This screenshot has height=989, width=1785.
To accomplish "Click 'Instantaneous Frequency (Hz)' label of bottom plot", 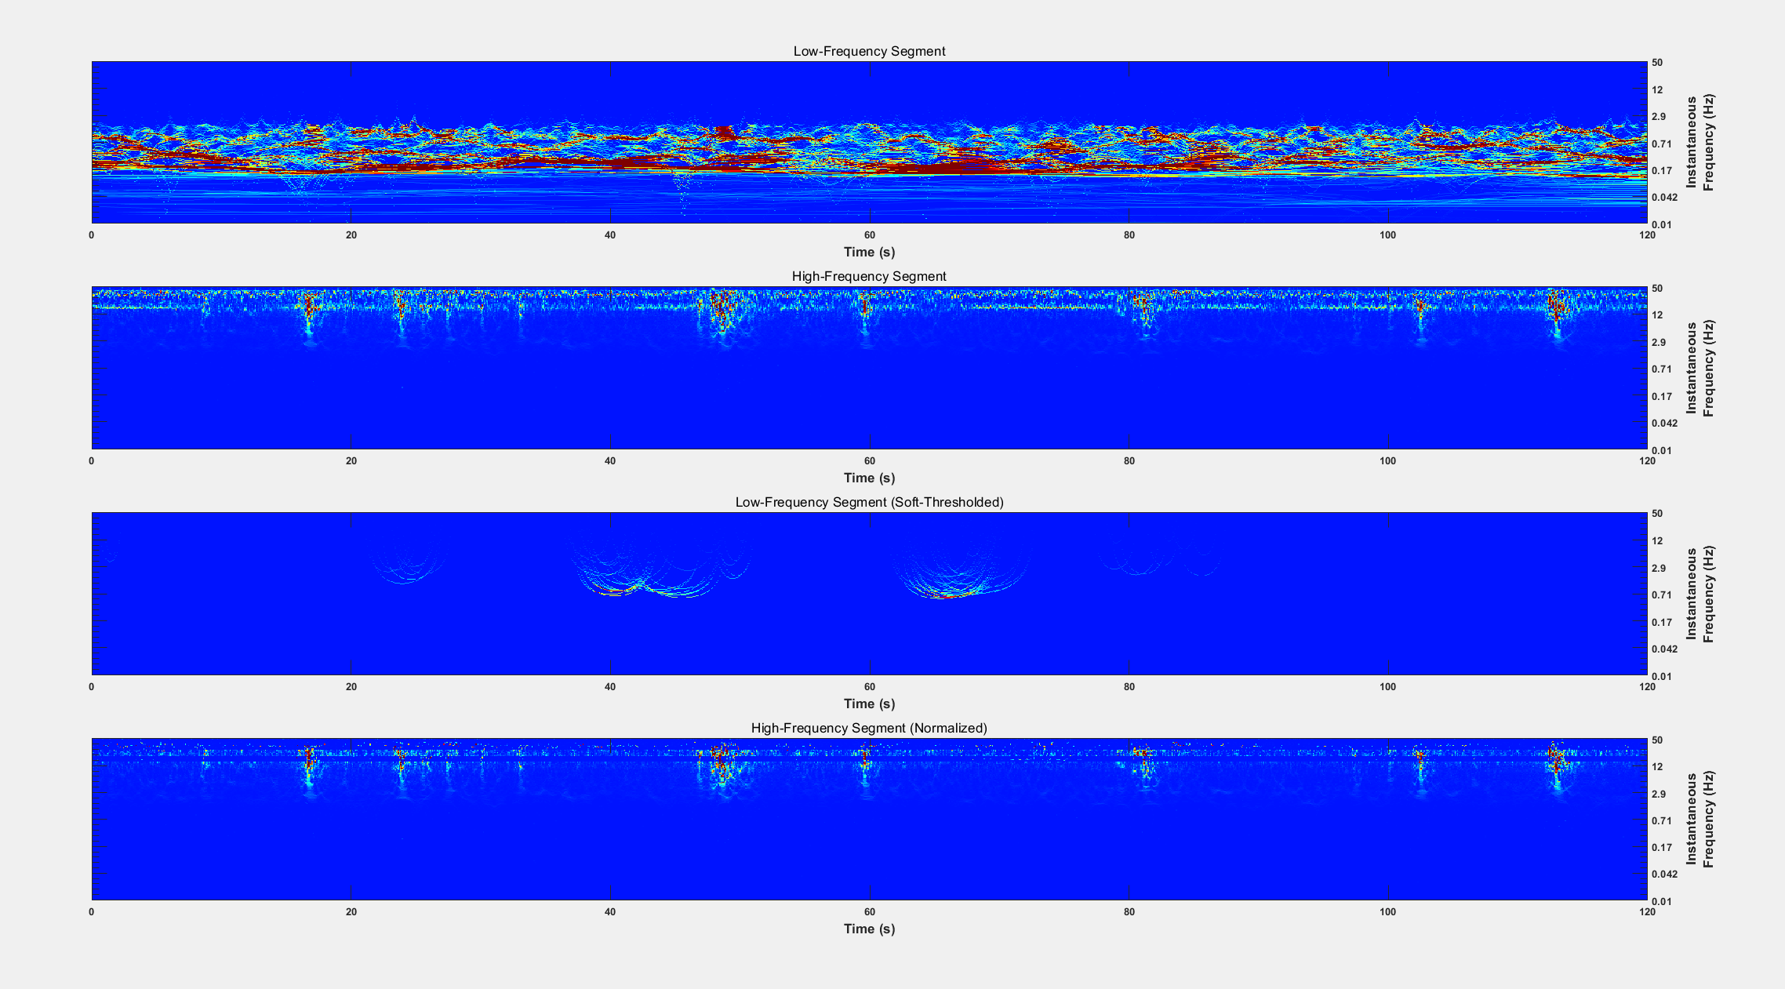I will coord(1700,820).
